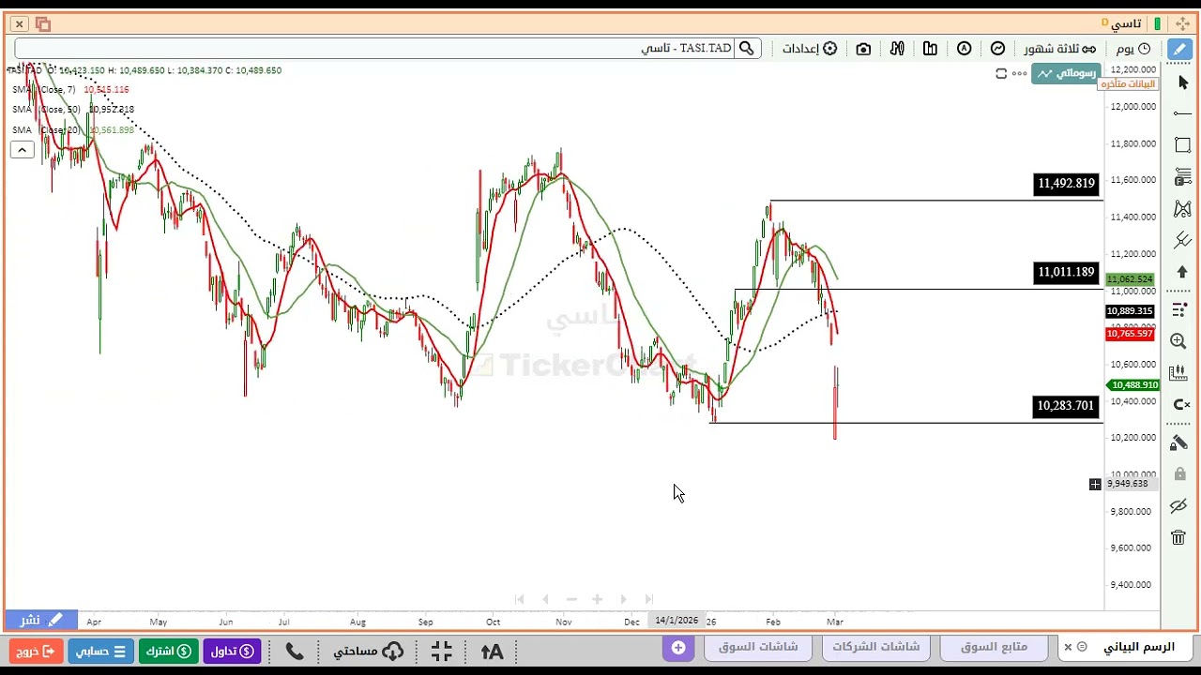Image resolution: width=1201 pixels, height=675 pixels.
Task: Open مساحتي cloud workspace
Action: (369, 651)
